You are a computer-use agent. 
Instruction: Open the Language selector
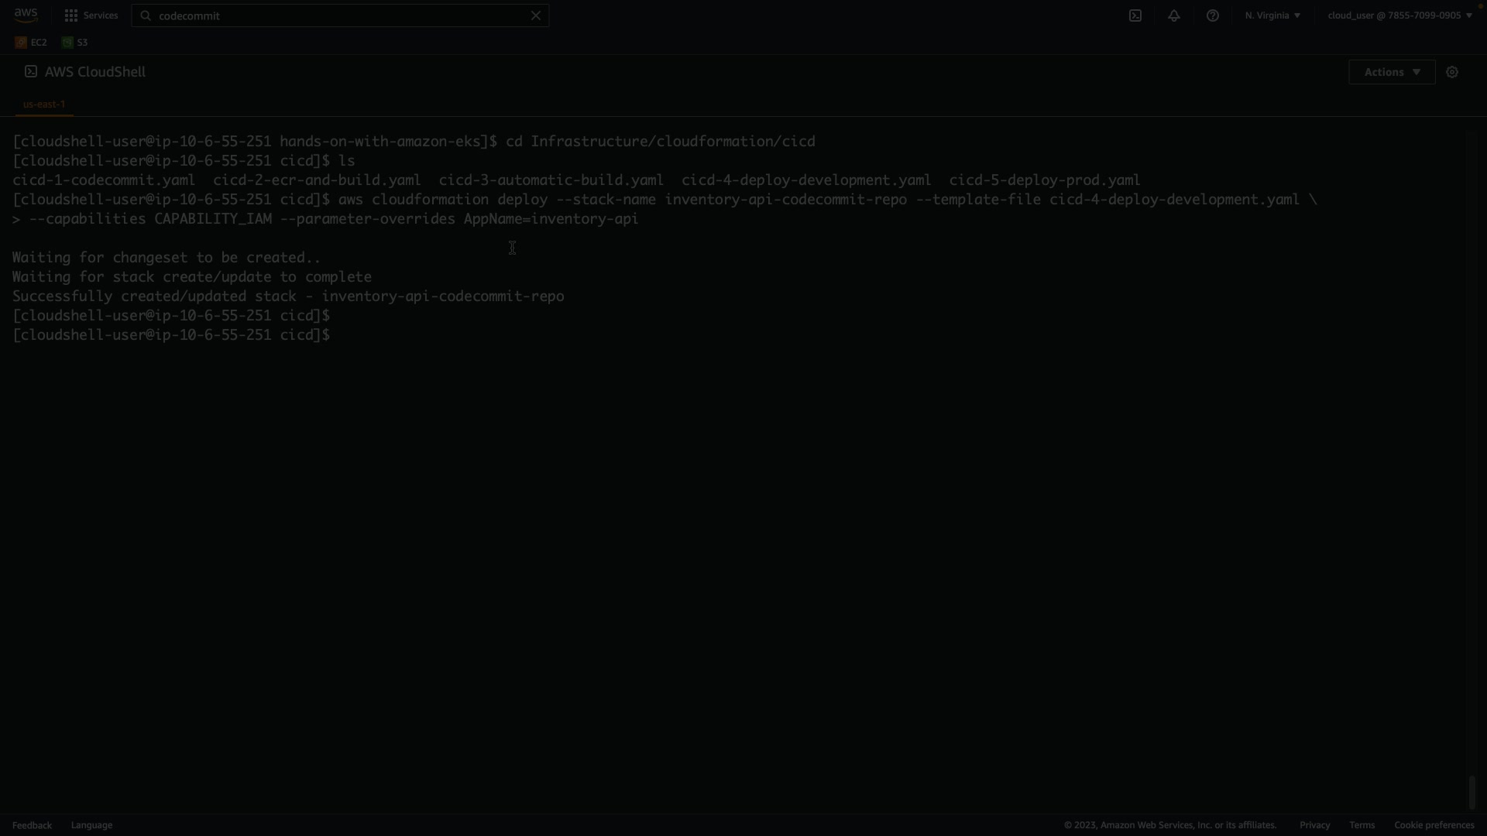tap(91, 825)
